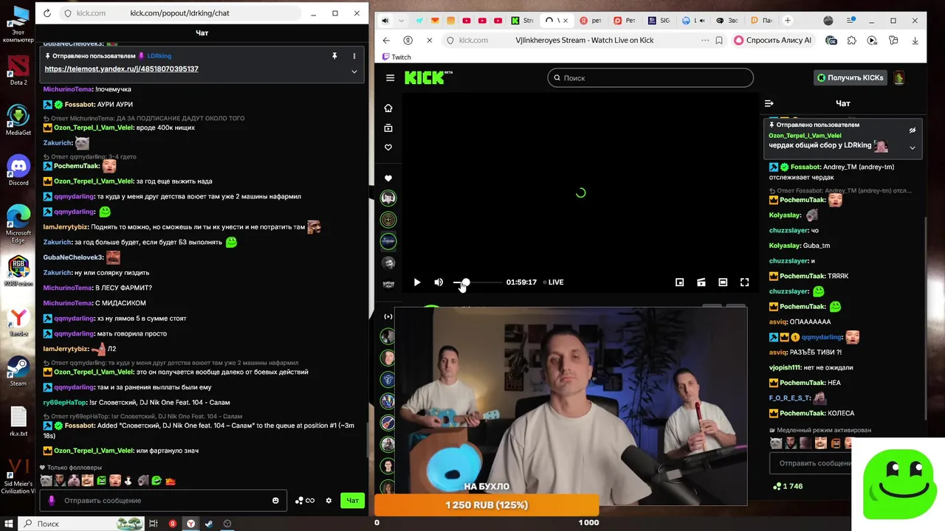Image resolution: width=945 pixels, height=531 pixels.
Task: Open page options three dots in address bar
Action: click(x=705, y=41)
